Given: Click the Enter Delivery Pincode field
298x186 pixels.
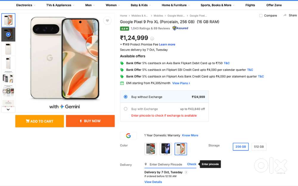Looking at the screenshot, I should 166,164.
